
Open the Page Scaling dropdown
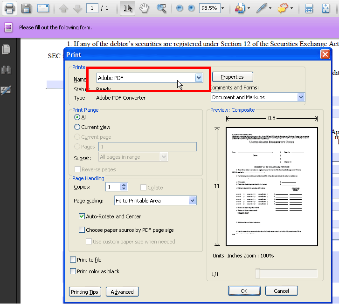(192, 201)
